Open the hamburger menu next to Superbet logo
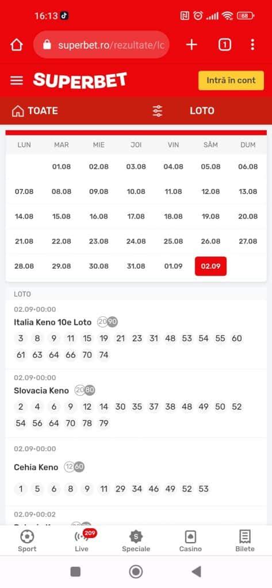The image size is (272, 588). [x=17, y=80]
